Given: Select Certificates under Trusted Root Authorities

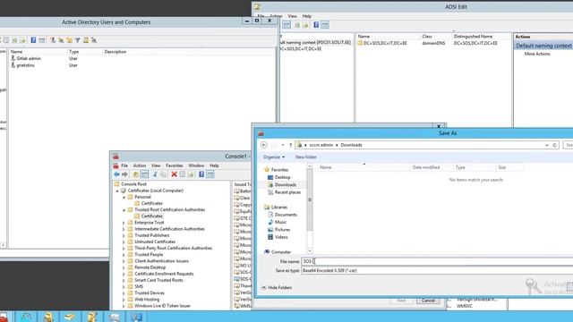Looking at the screenshot, I should pyautogui.click(x=149, y=216).
